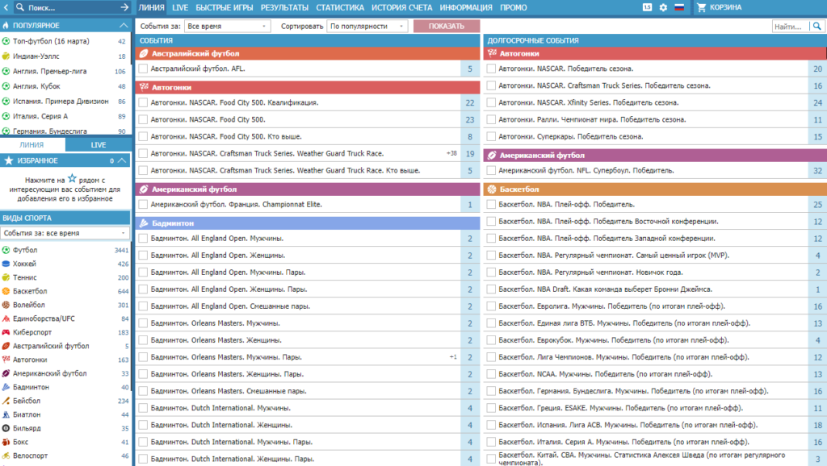Screen dimensions: 827x466
Task: Tick NASCAR. Победитель сезона. checkbox
Action: pos(491,69)
